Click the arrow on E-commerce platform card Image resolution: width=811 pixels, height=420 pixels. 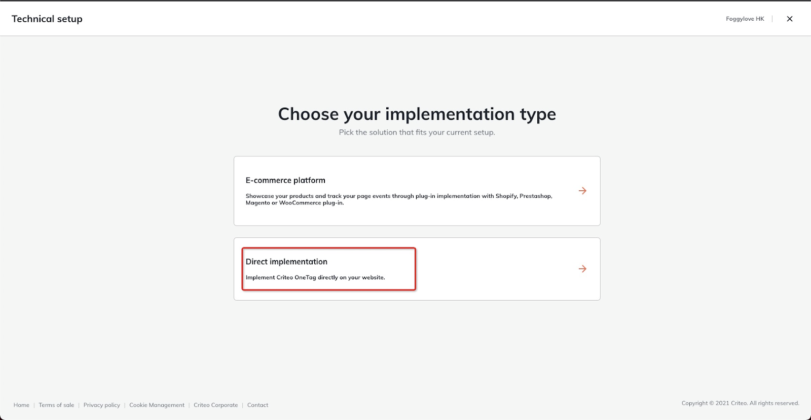click(x=582, y=191)
